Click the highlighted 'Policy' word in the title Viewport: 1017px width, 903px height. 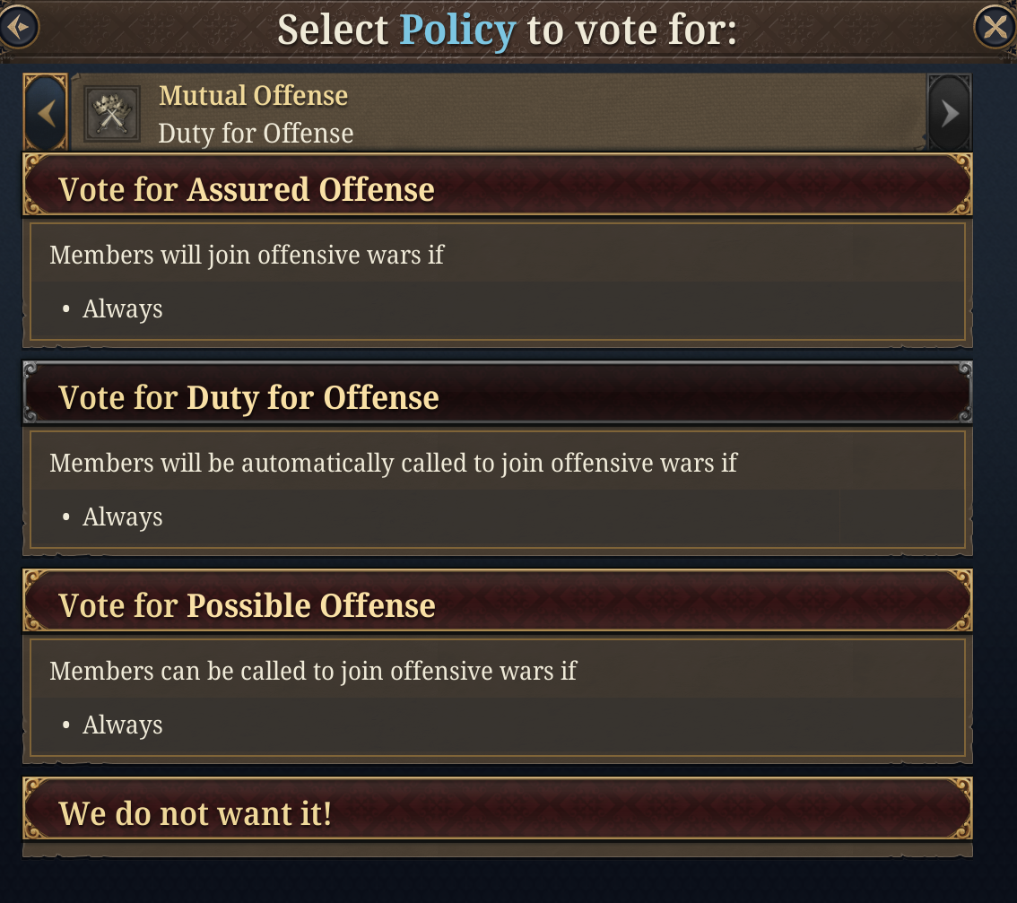pos(457,29)
